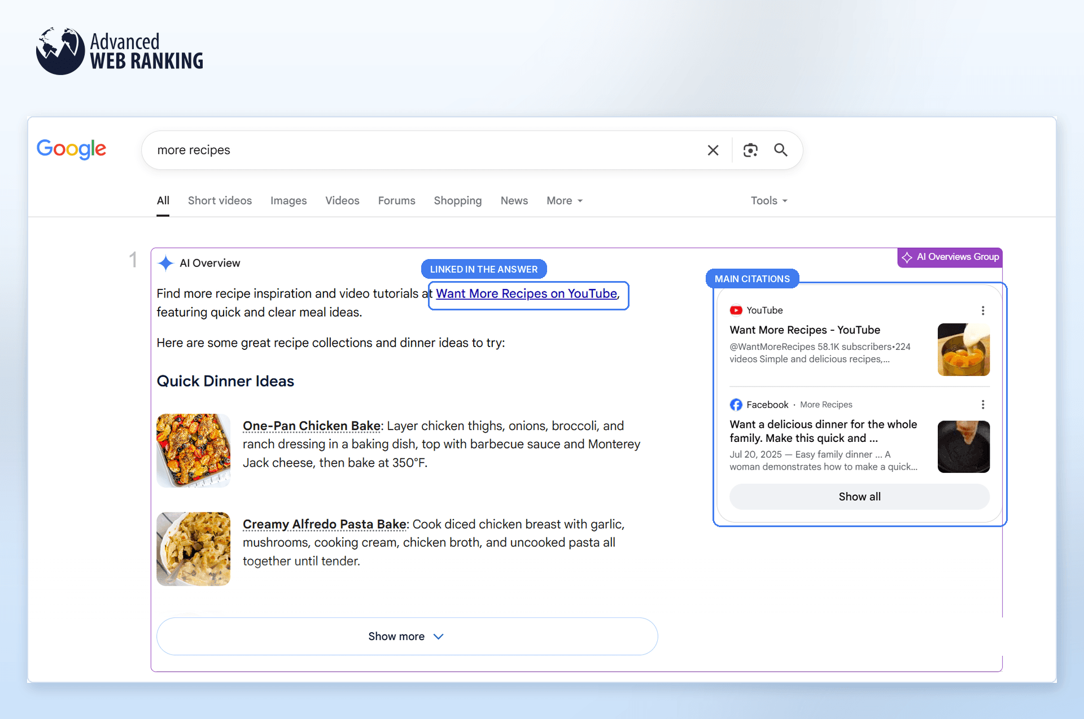The image size is (1084, 719).
Task: Click the AI Overviews Group badge
Action: 950,257
